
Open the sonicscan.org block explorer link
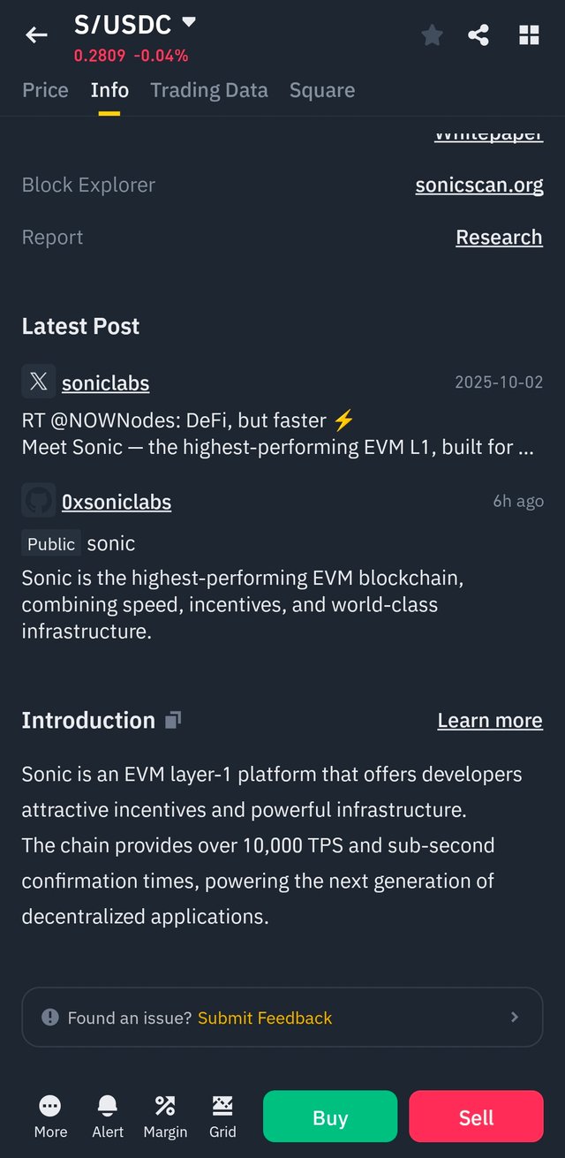point(479,185)
